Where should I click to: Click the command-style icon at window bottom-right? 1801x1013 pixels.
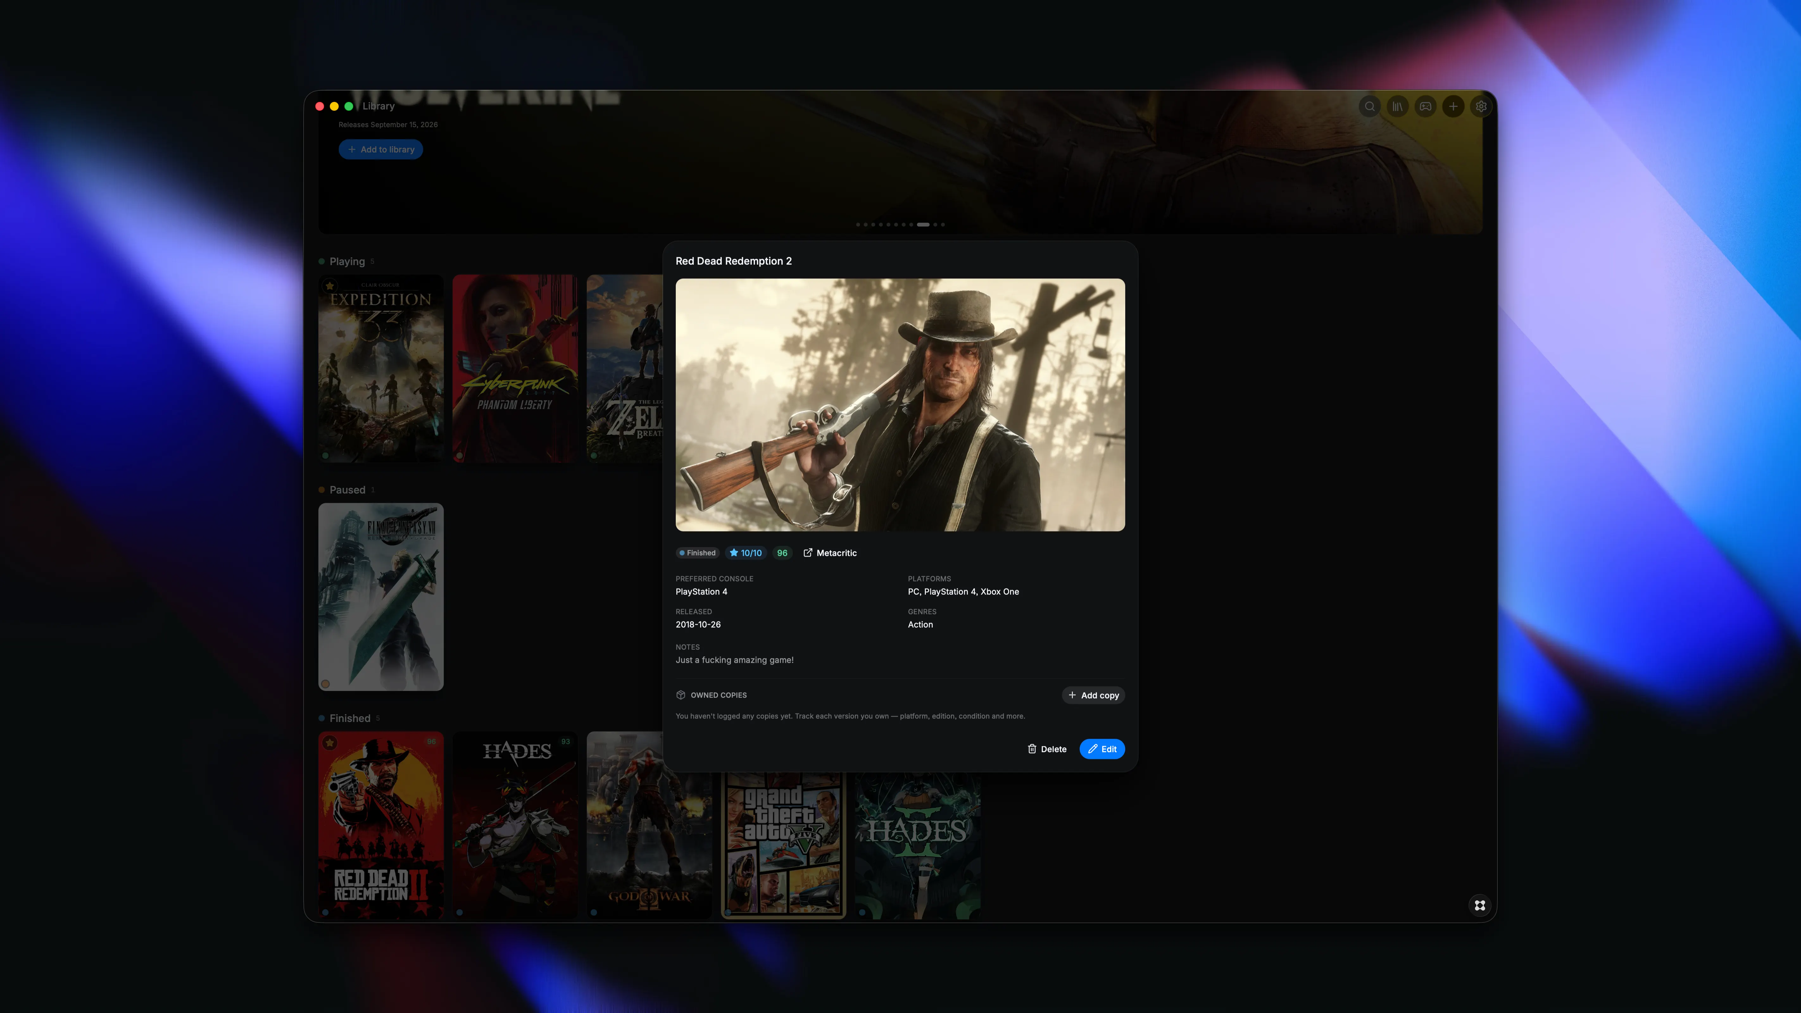point(1480,905)
